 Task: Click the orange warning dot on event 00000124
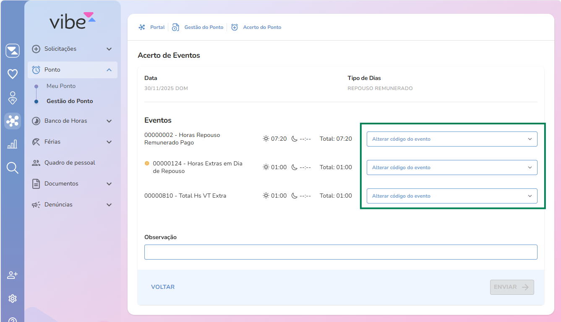pyautogui.click(x=147, y=163)
